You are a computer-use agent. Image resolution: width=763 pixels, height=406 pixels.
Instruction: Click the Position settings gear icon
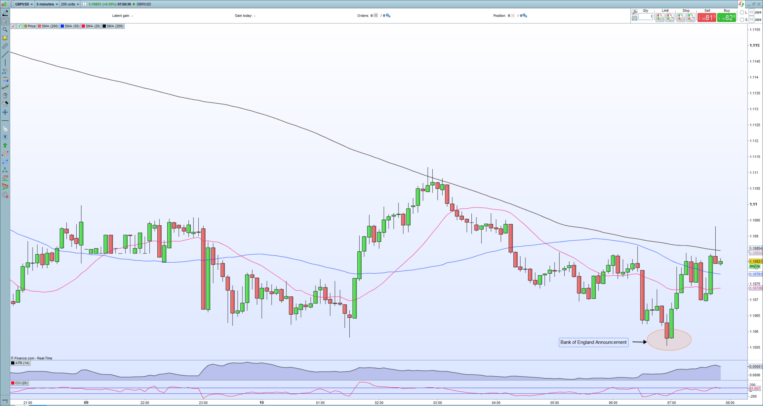[525, 16]
